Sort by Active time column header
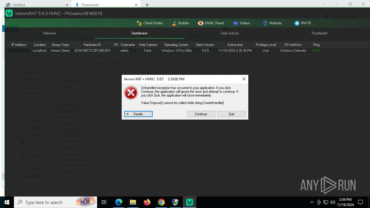Viewport: 370px width, 208px height. click(x=235, y=45)
